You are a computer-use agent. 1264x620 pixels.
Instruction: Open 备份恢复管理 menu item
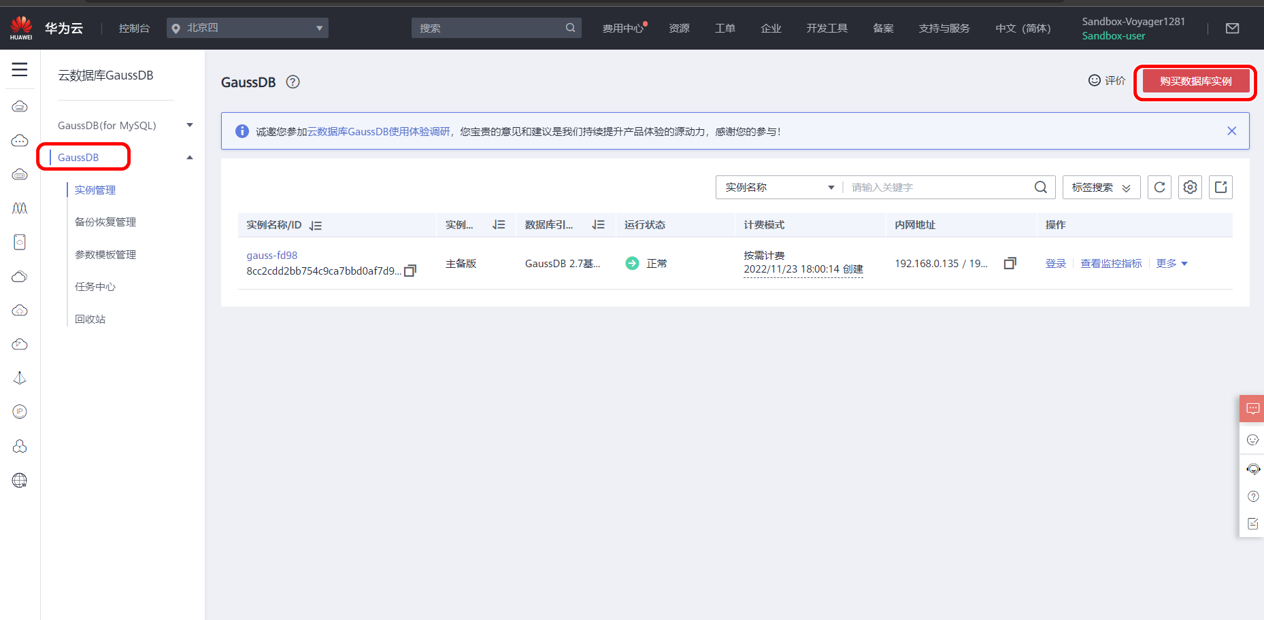(105, 222)
